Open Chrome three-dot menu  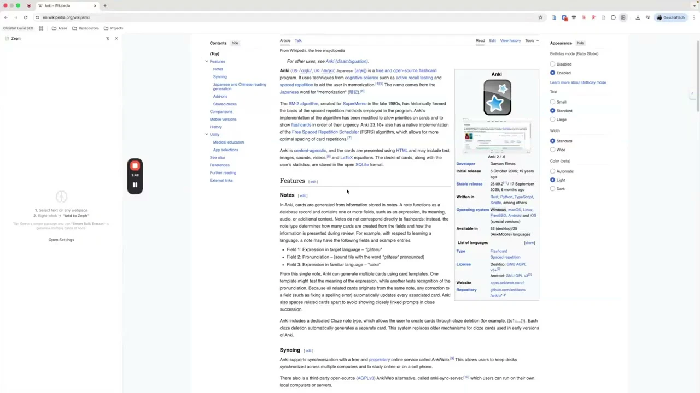(x=694, y=17)
